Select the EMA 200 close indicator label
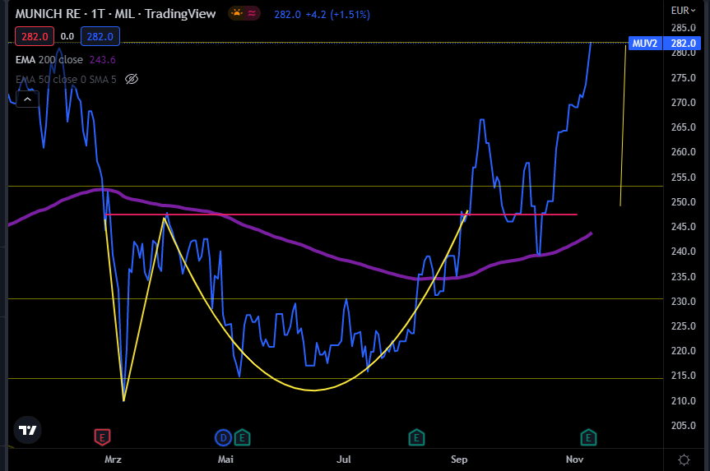 click(49, 60)
